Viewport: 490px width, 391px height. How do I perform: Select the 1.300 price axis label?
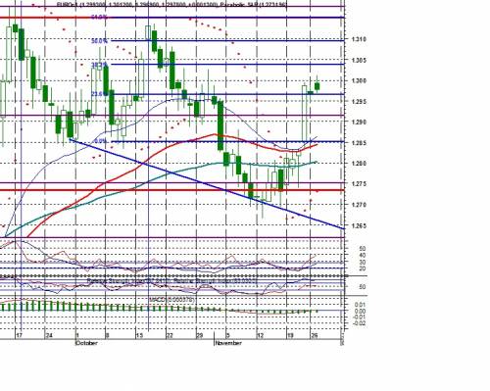click(x=359, y=81)
